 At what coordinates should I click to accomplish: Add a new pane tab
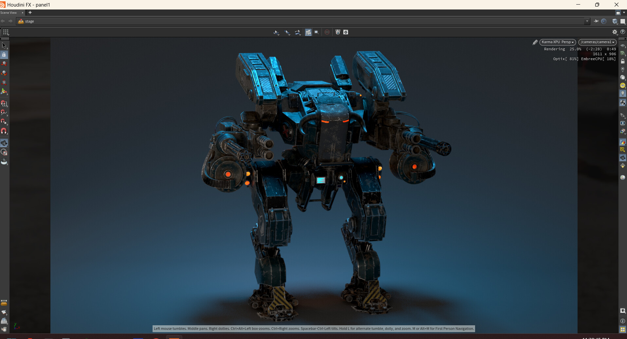[x=30, y=12]
